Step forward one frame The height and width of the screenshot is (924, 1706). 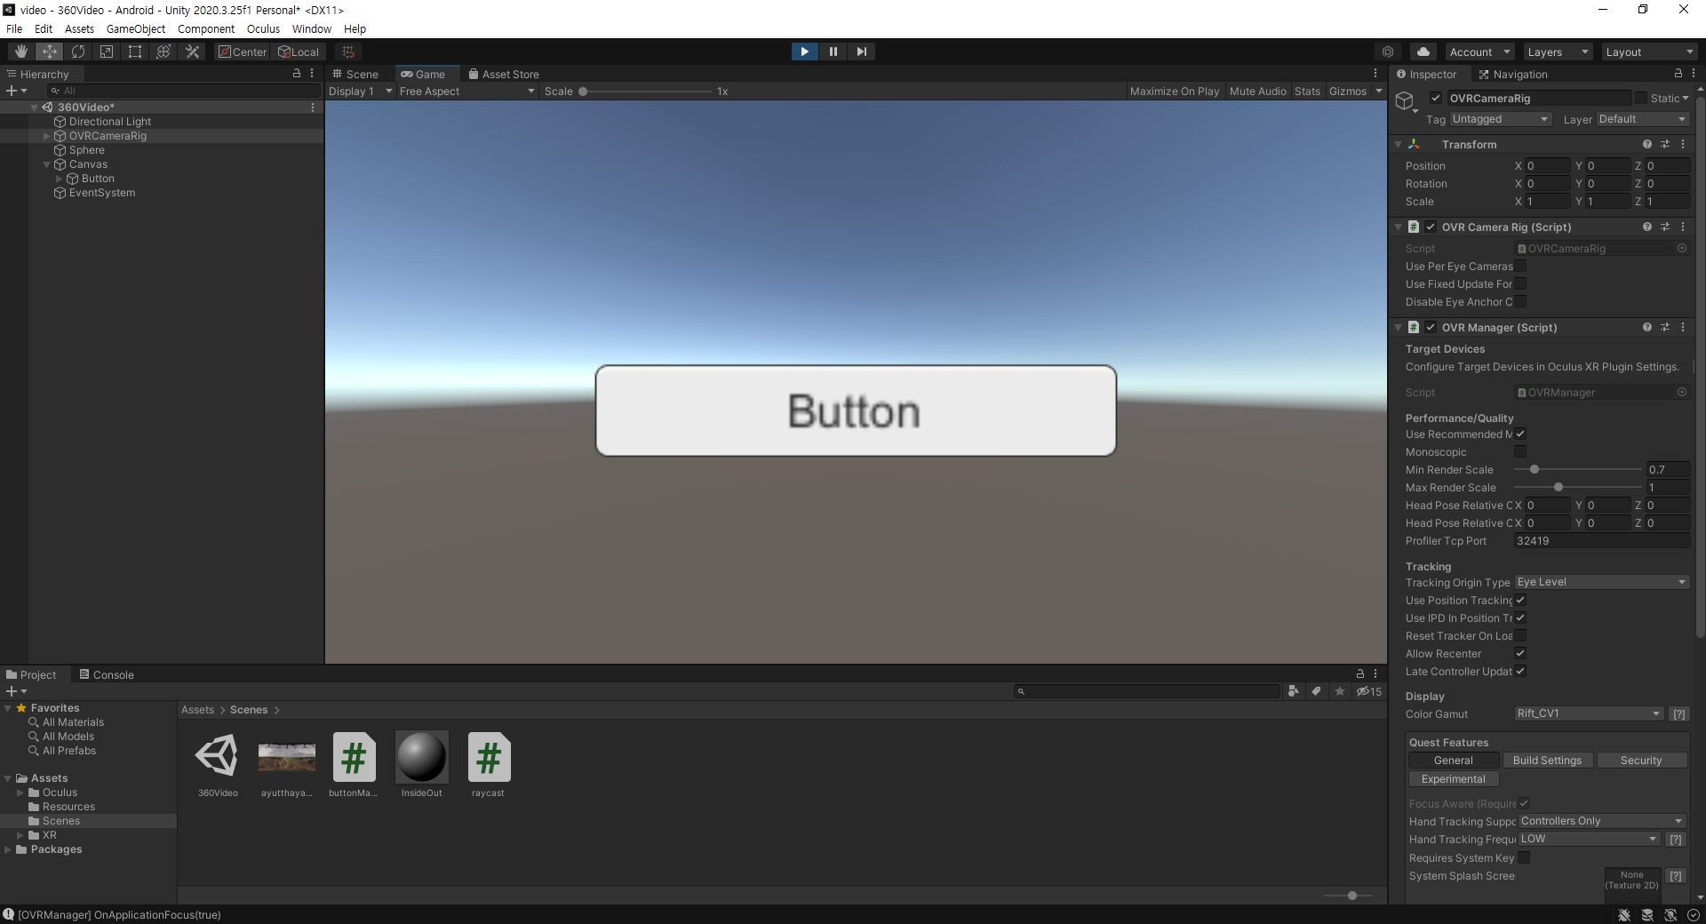point(861,52)
